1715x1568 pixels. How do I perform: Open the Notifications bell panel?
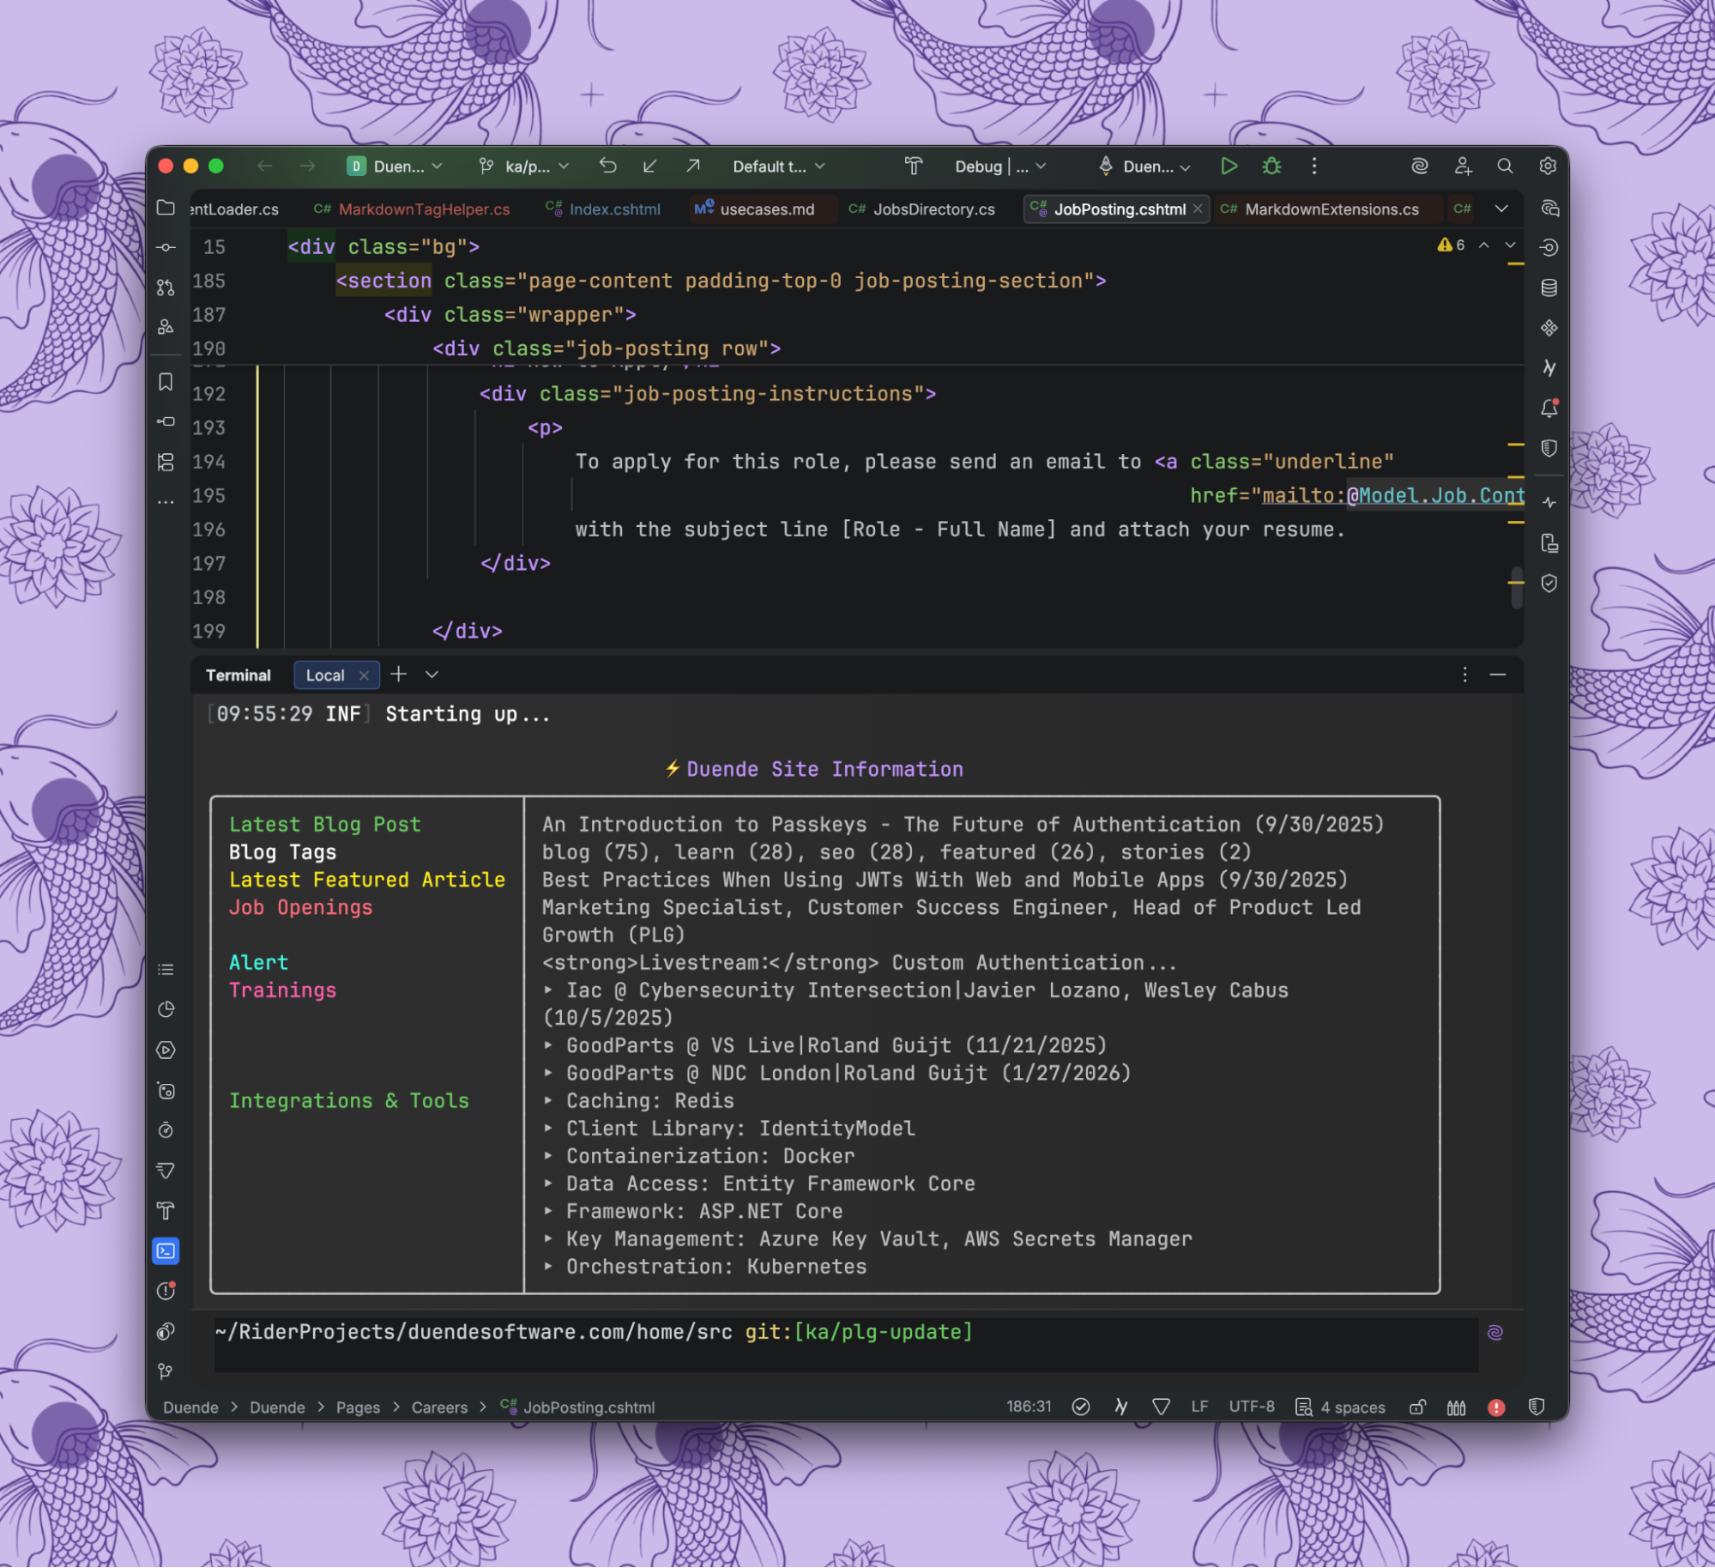tap(1549, 409)
